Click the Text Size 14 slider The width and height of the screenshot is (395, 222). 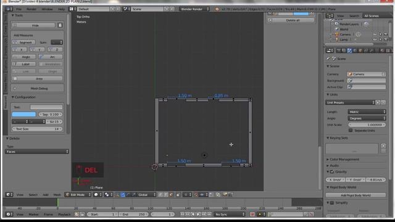37,129
